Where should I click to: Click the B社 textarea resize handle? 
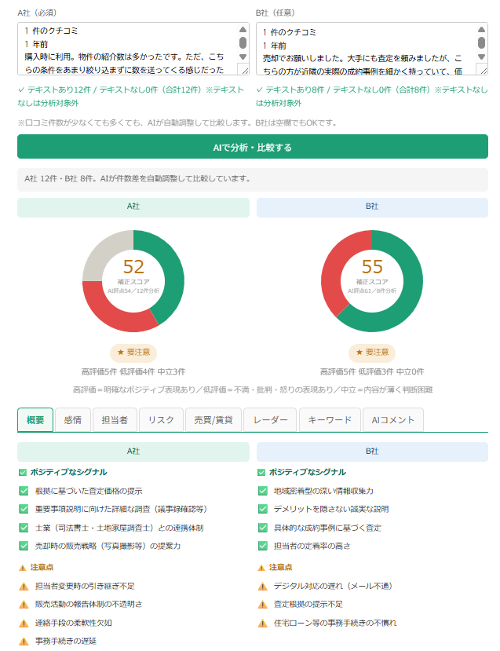pos(483,70)
